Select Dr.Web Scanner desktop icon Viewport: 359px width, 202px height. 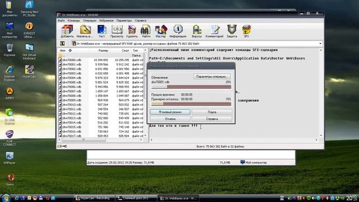click(10, 117)
